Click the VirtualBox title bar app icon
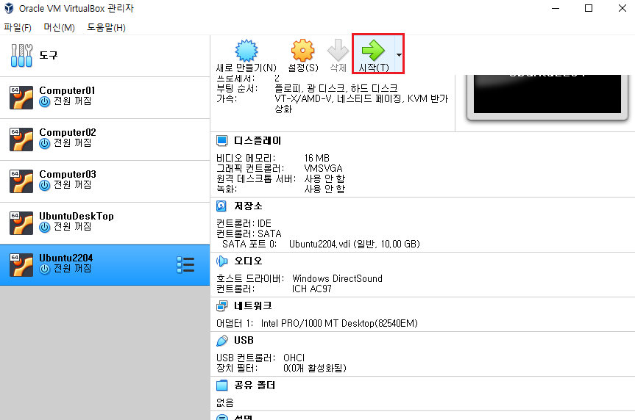Image resolution: width=635 pixels, height=420 pixels. tap(9, 9)
